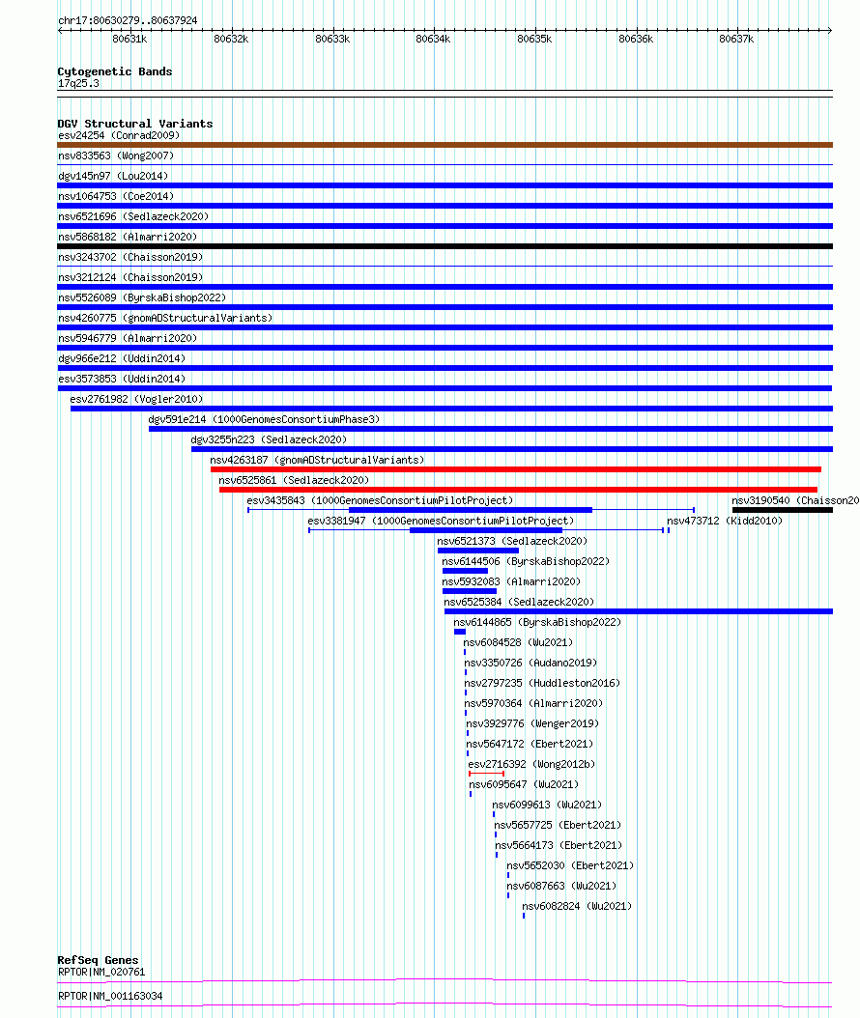Image resolution: width=860 pixels, height=1018 pixels.
Task: Click the red esv2716392 interval bar
Action: (486, 774)
